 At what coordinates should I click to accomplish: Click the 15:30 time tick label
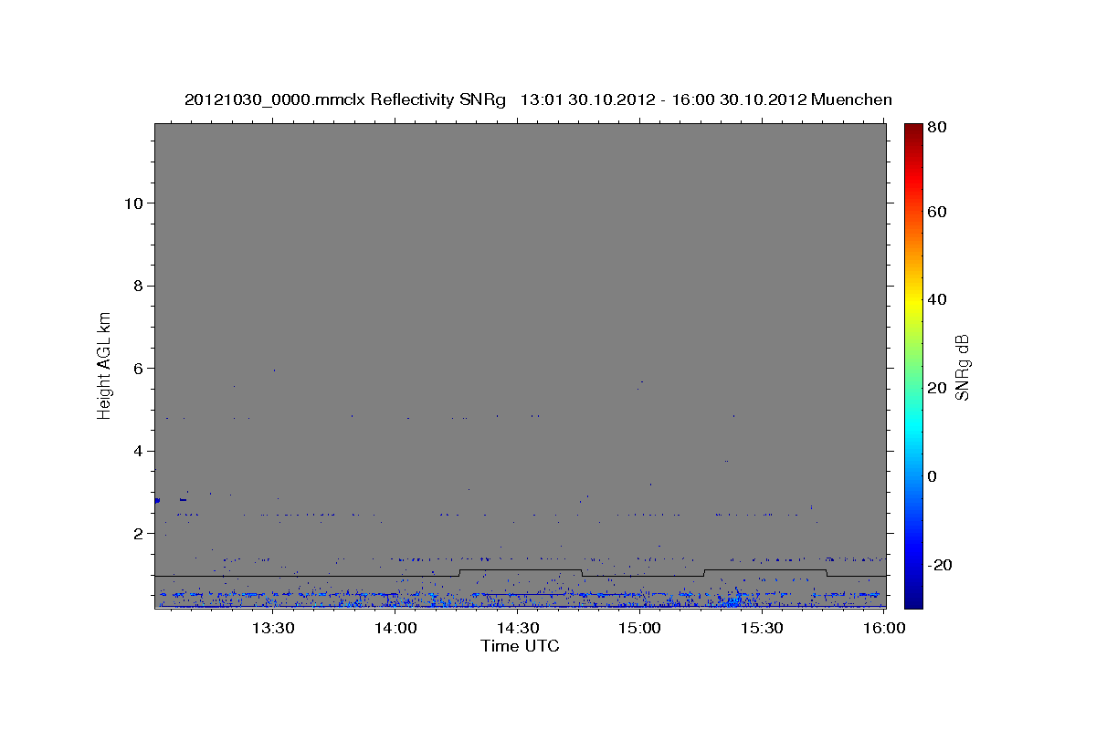[763, 628]
